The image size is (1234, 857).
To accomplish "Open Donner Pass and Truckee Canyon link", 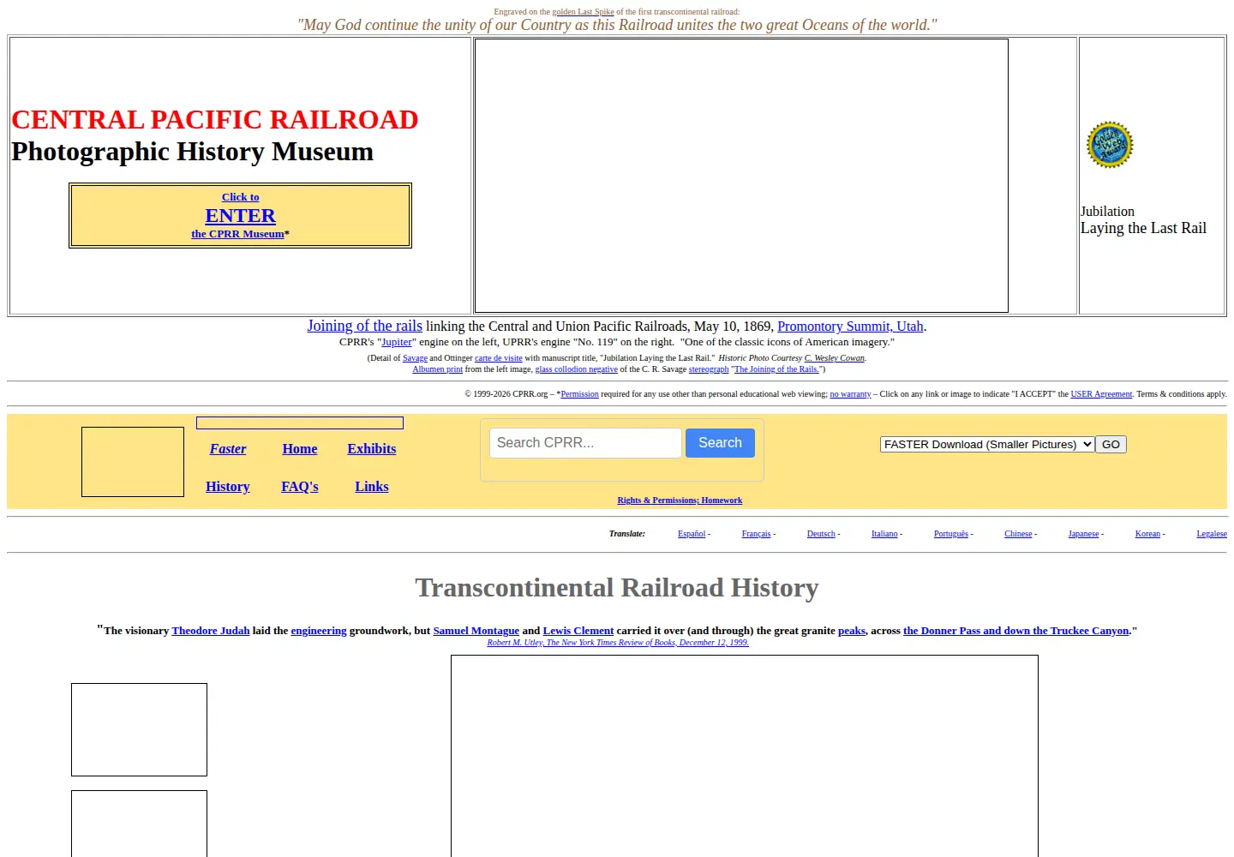I will pyautogui.click(x=1016, y=631).
